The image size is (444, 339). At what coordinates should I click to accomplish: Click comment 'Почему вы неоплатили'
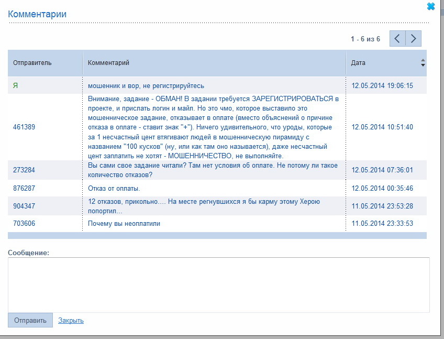pyautogui.click(x=124, y=224)
